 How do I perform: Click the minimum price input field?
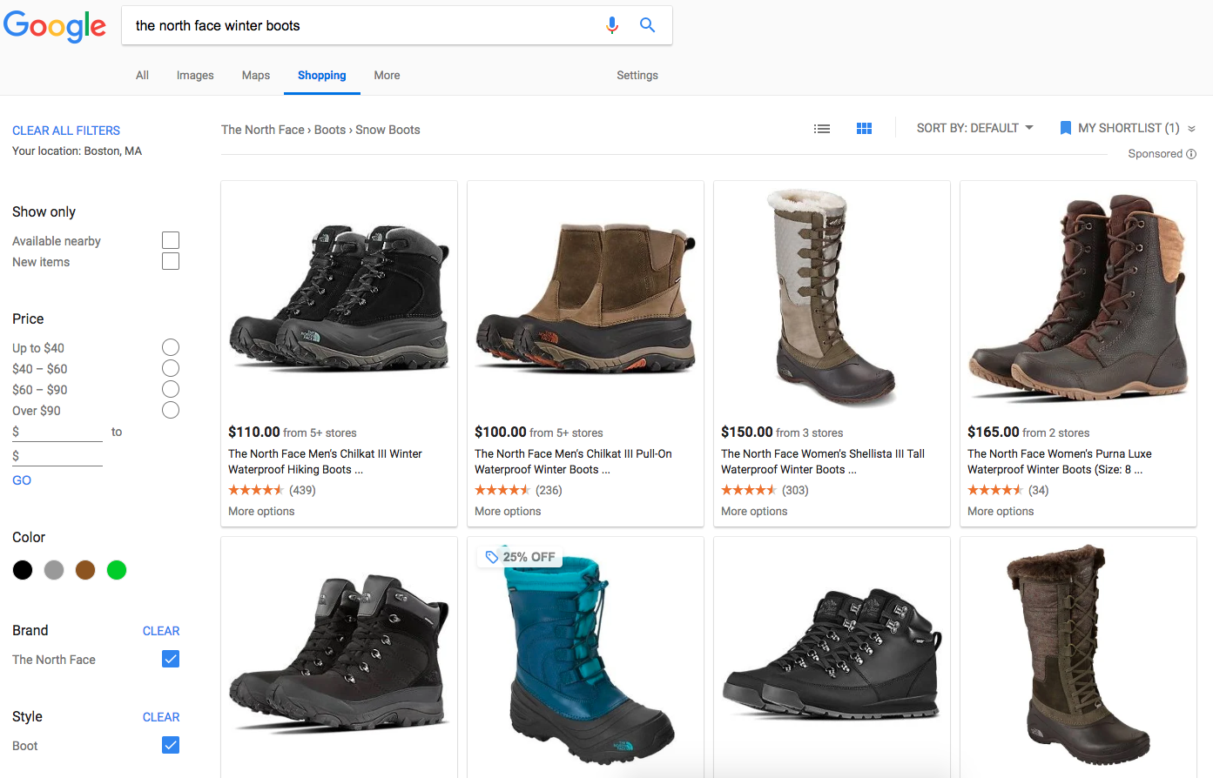[x=57, y=432]
